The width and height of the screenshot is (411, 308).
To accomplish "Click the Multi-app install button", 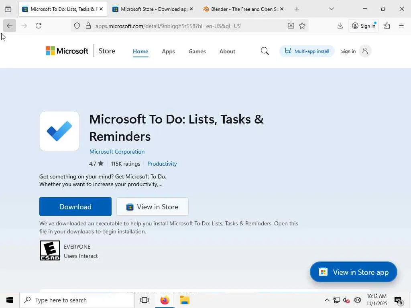I will [307, 51].
